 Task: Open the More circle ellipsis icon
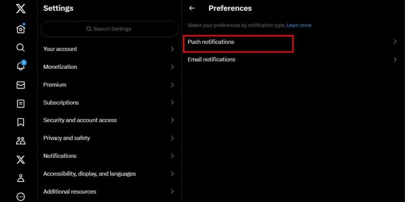(x=21, y=197)
